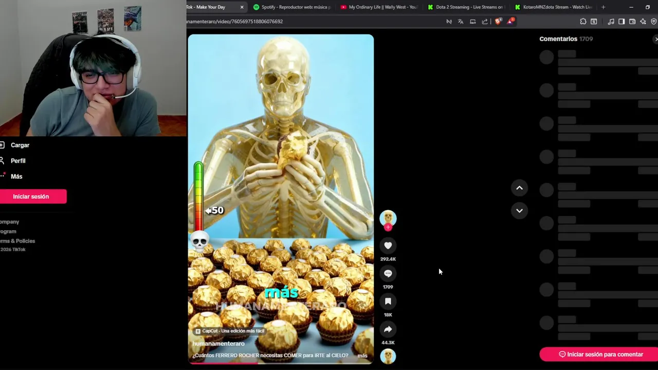The height and width of the screenshot is (370, 658).
Task: Click the Brave Shields lion icon
Action: pyautogui.click(x=498, y=22)
